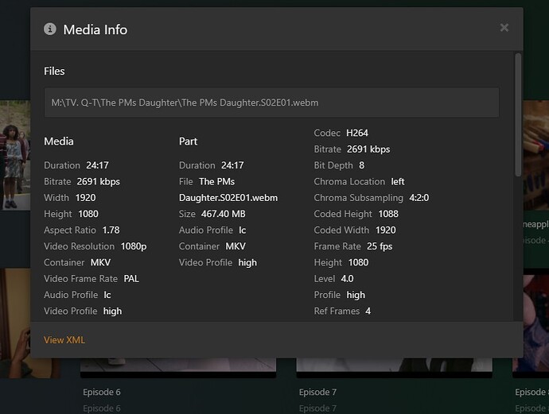549x414 pixels.
Task: Select the Video Frame Rate PAL value
Action: coord(131,279)
